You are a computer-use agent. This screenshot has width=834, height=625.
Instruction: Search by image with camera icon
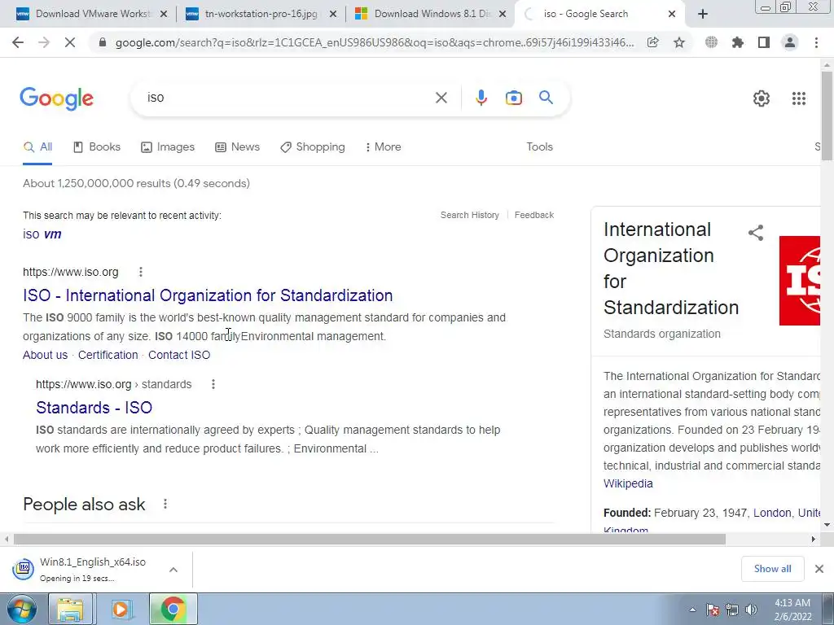[513, 98]
